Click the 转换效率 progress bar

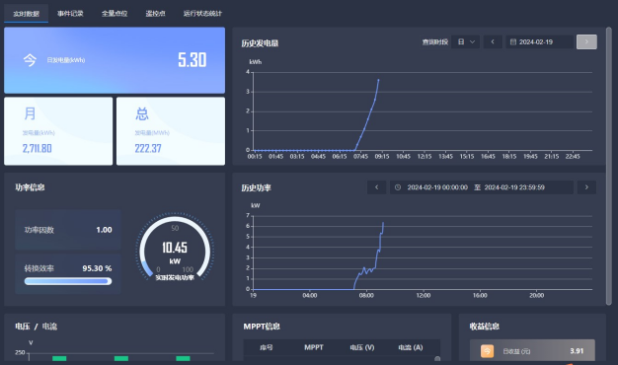tap(68, 281)
